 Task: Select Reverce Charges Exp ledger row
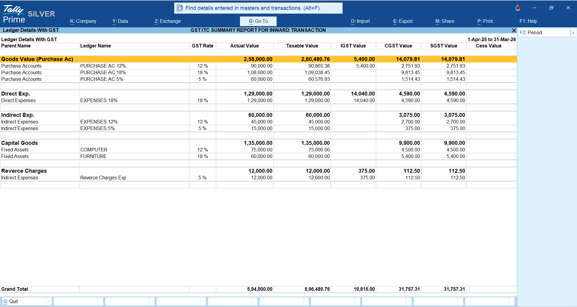pyautogui.click(x=258, y=178)
